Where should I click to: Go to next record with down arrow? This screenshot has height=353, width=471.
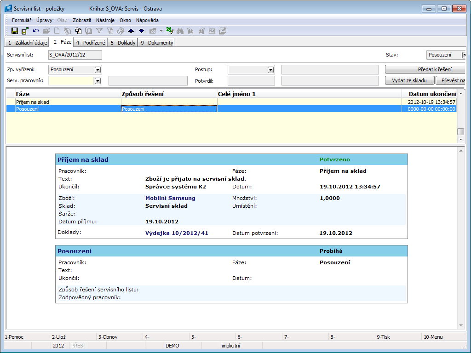point(141,31)
